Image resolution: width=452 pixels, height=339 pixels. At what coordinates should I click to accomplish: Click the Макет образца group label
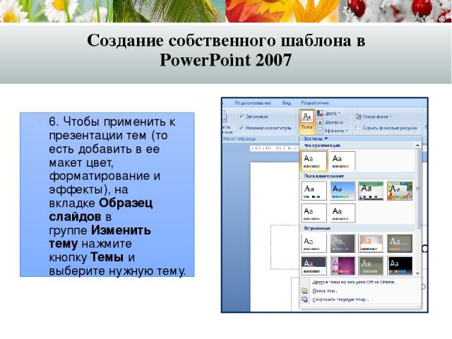pyautogui.click(x=239, y=138)
